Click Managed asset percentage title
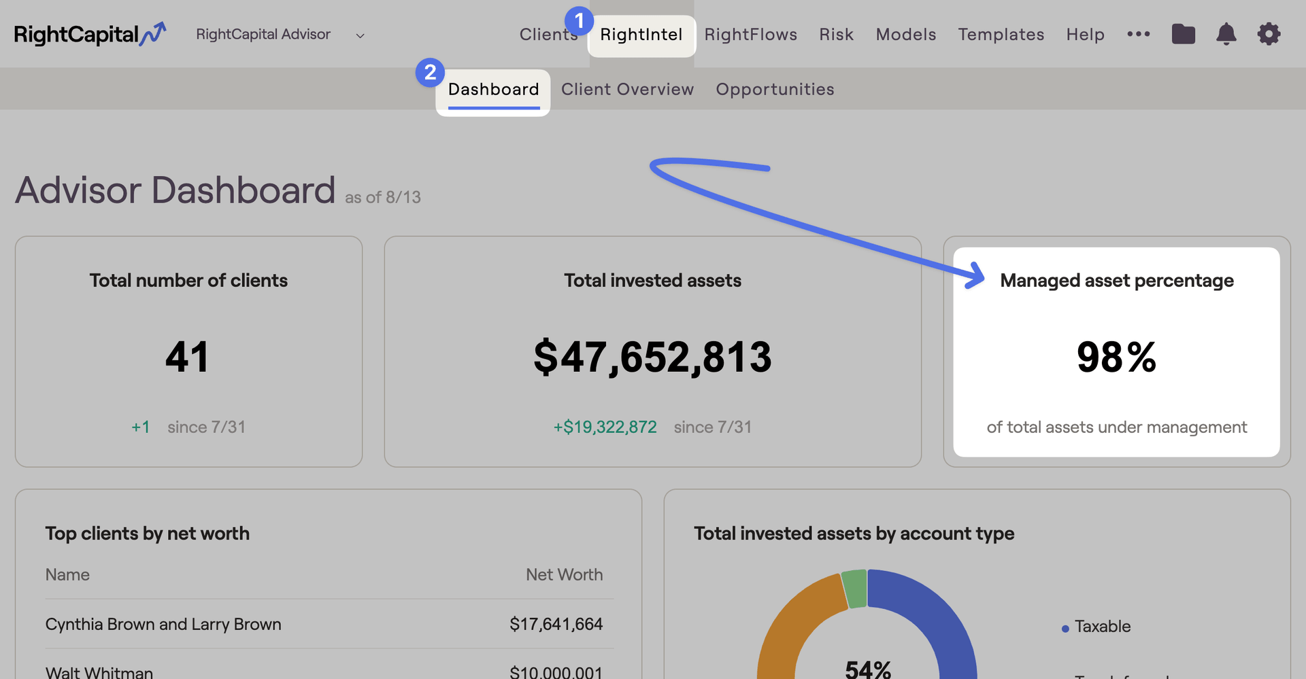The width and height of the screenshot is (1306, 679). 1116,281
